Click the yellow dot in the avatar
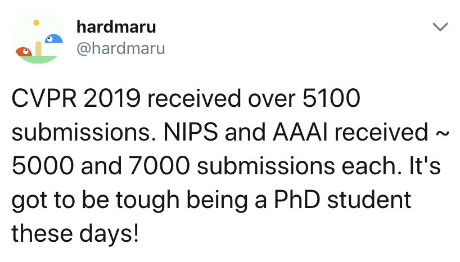460x262 pixels. coord(36,23)
